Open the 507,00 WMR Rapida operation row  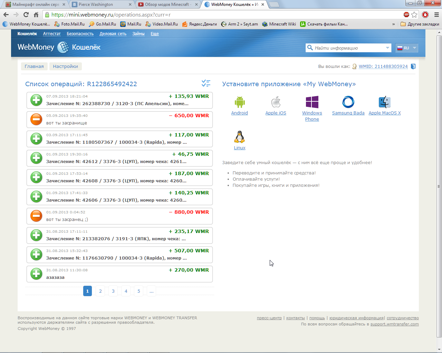coord(119,254)
